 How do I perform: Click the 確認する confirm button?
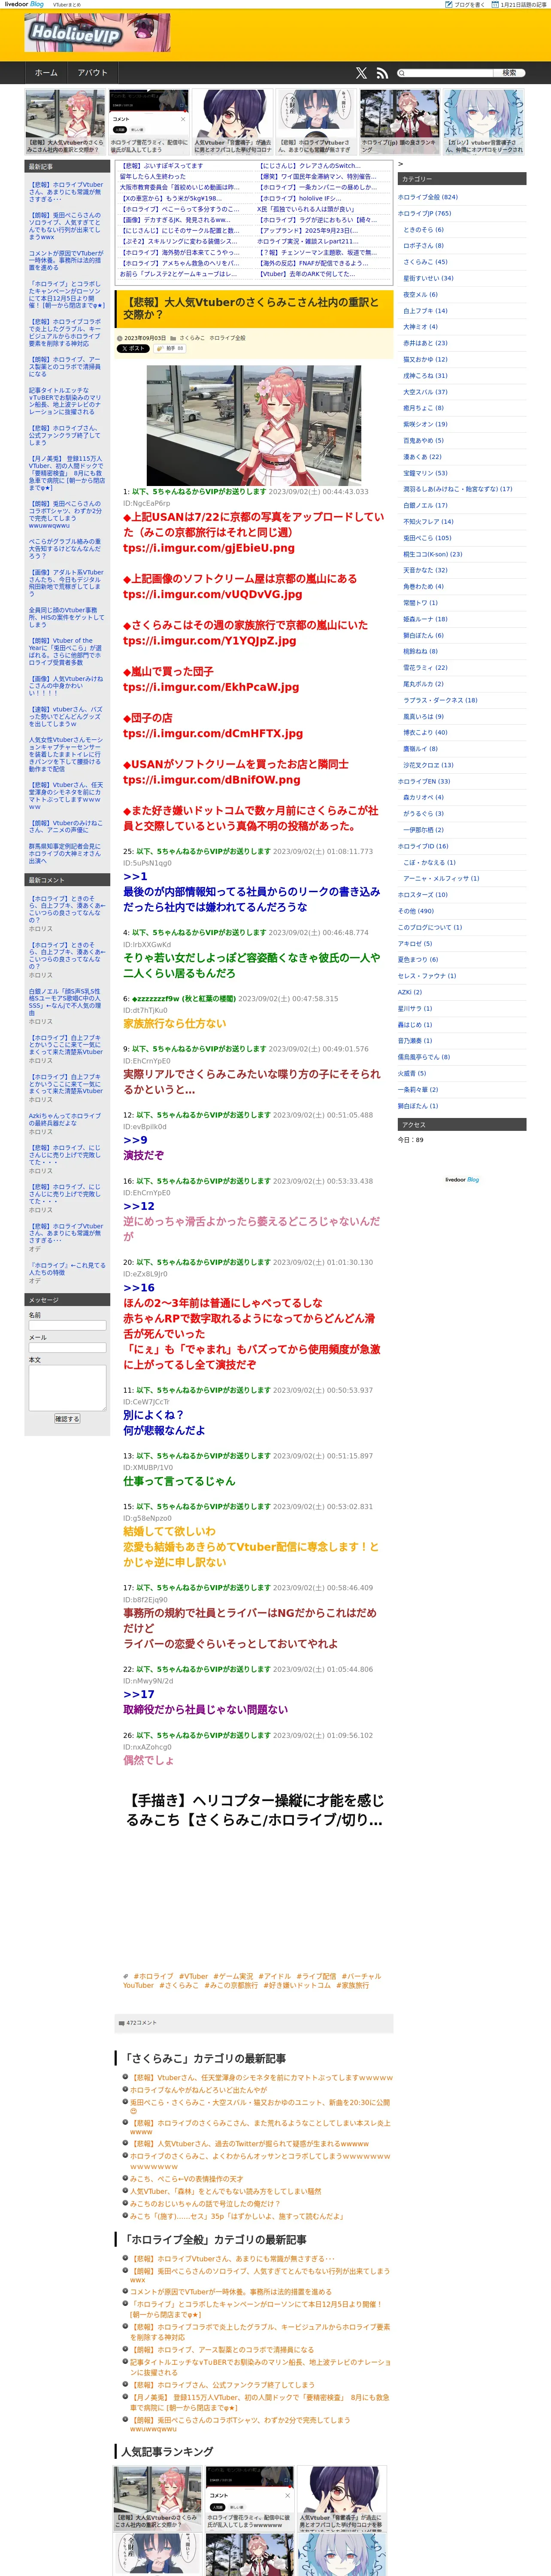[67, 1419]
